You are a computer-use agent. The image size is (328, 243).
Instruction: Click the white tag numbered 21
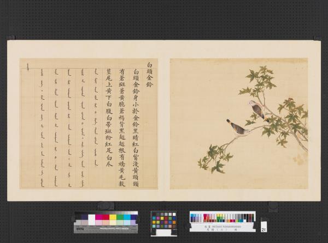263,227
